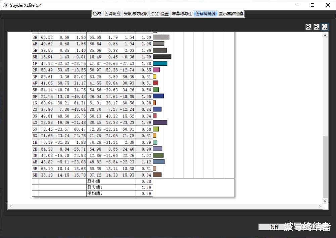Select the 色彩精确度 tab
Image resolution: width=336 pixels, height=238 pixels.
(x=205, y=14)
